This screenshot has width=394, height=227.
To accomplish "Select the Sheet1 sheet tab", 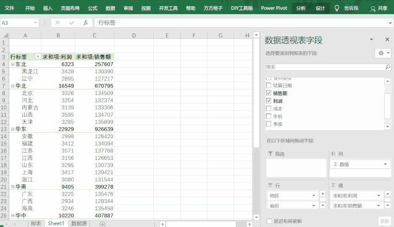I will click(x=56, y=223).
